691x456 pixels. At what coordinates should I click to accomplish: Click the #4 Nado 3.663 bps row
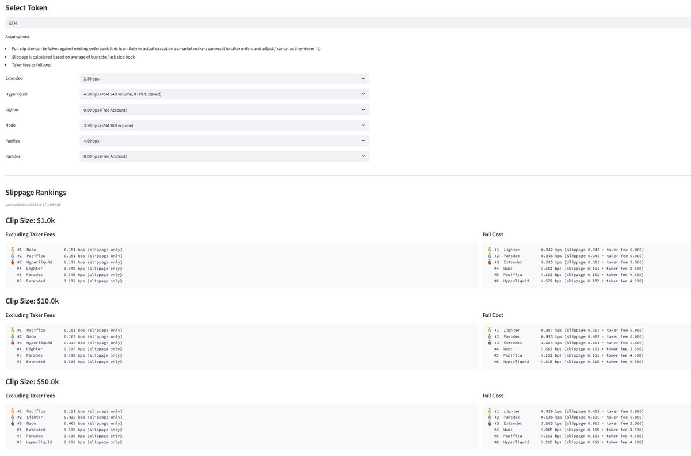(x=569, y=349)
